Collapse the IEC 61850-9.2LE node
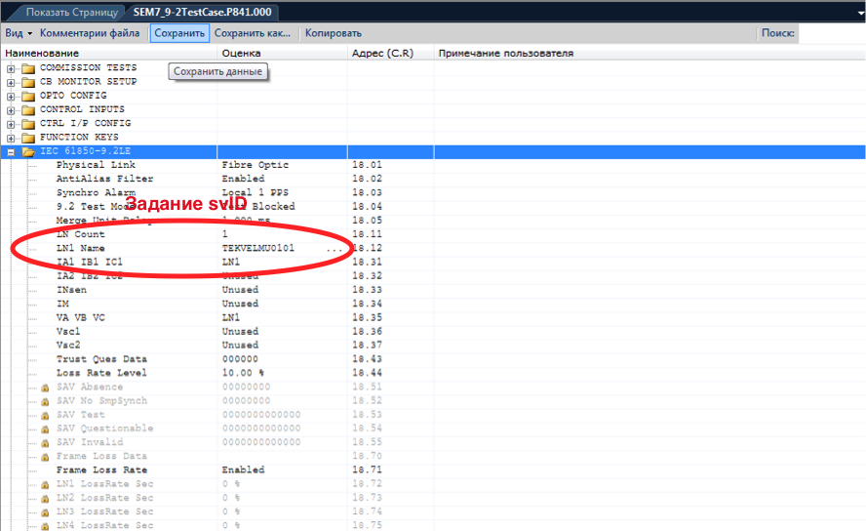The width and height of the screenshot is (866, 531). (x=11, y=151)
